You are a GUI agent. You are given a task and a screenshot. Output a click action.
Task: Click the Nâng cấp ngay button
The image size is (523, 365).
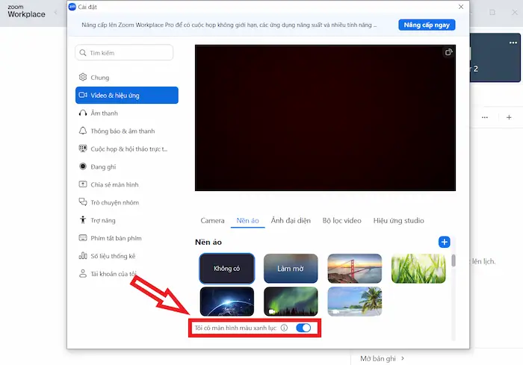427,25
